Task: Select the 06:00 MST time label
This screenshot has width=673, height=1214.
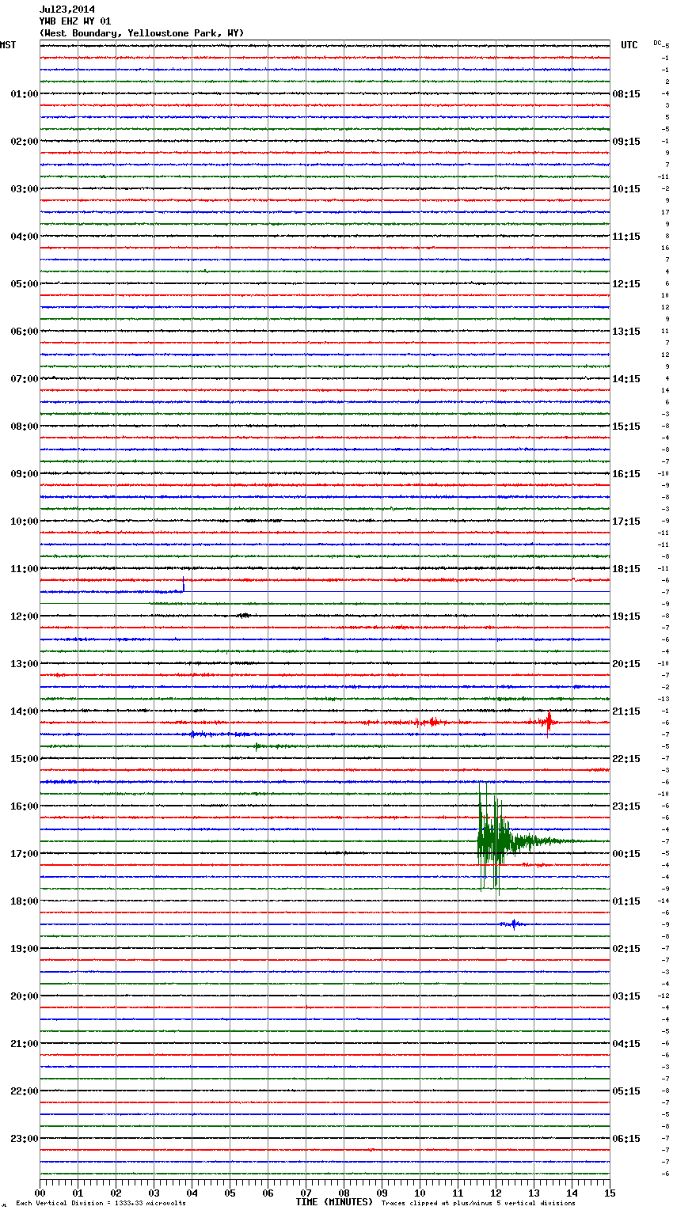Action: (25, 332)
